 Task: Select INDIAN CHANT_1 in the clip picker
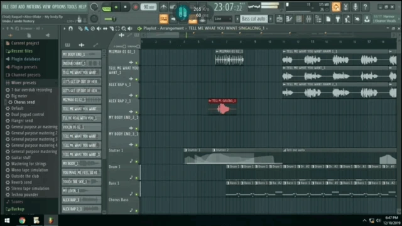pos(81,63)
